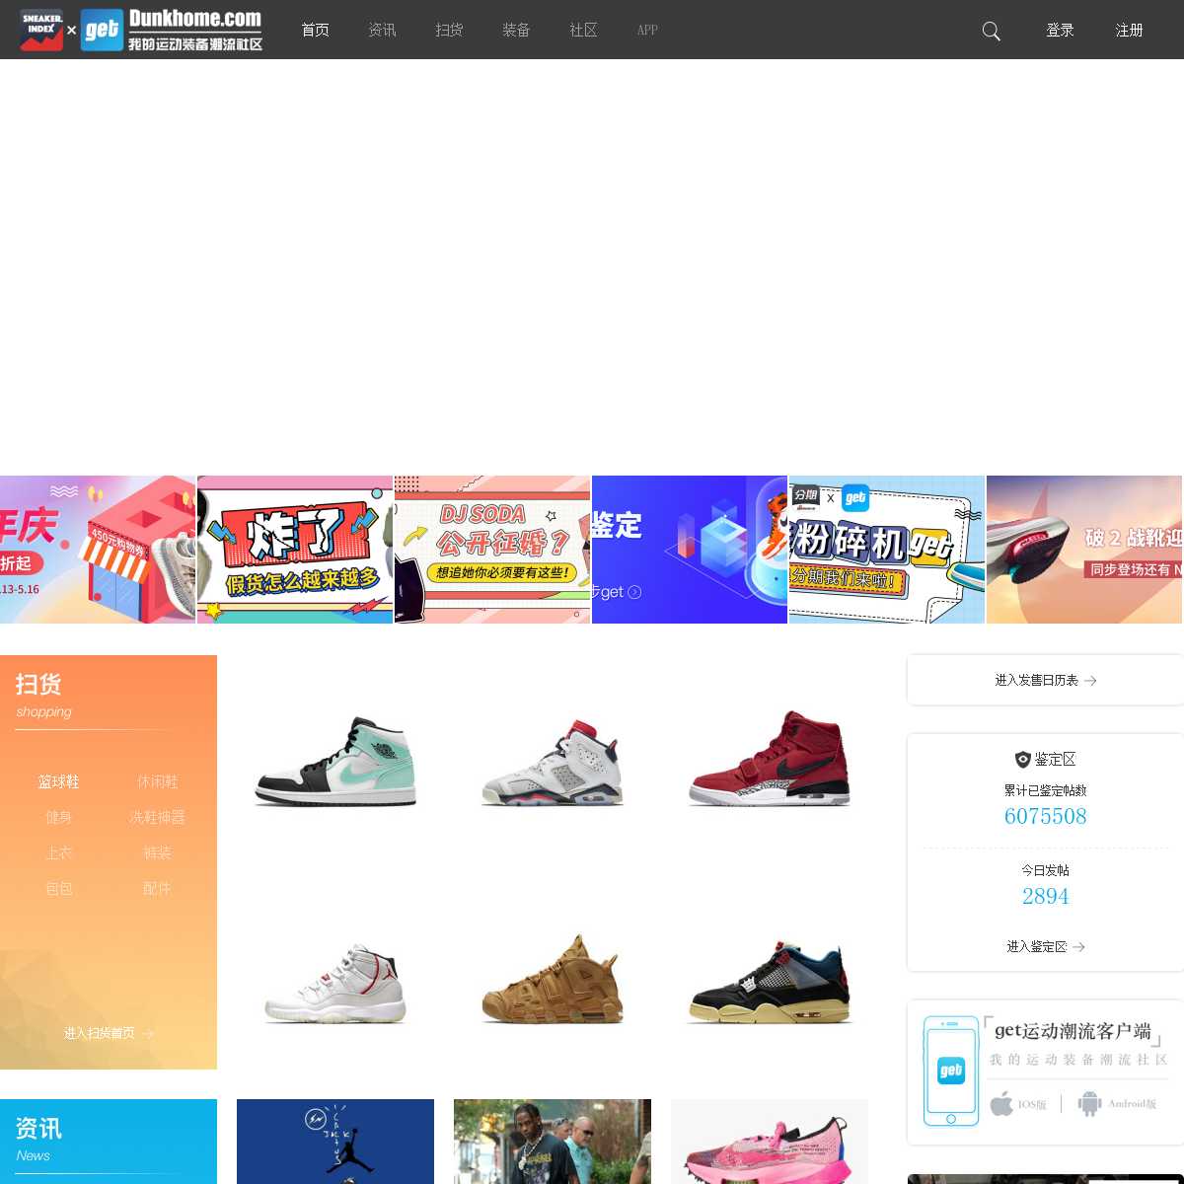Open the Travis Scott street photo news
Screen dimensions: 1184x1184
[553, 1142]
